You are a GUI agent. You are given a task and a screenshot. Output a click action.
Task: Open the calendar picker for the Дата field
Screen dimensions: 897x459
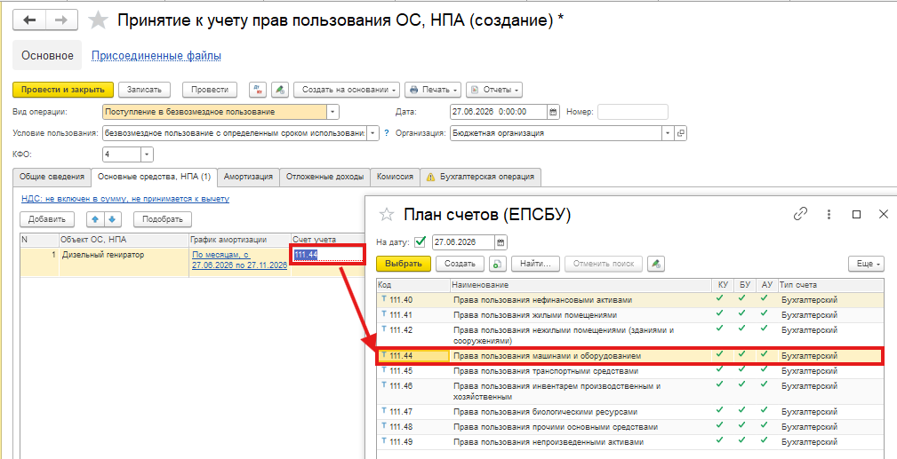coord(553,112)
